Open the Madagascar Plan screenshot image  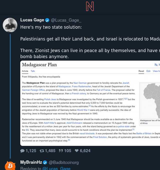[90, 103]
